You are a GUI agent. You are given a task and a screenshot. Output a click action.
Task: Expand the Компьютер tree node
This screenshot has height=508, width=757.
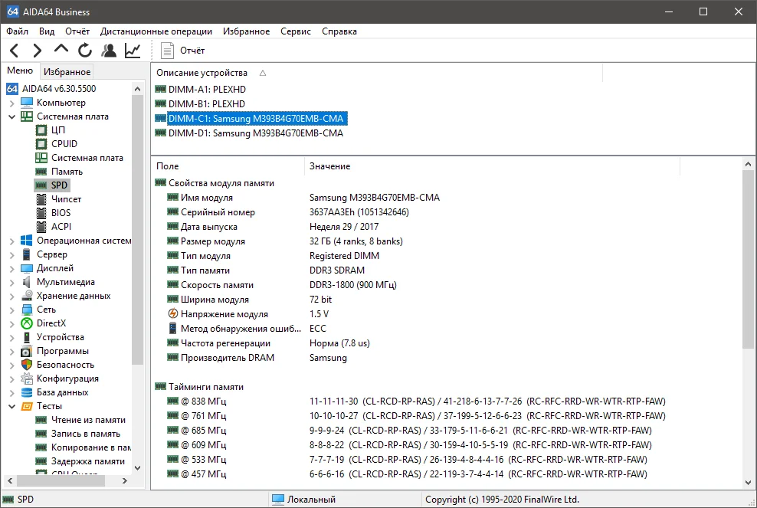click(12, 103)
